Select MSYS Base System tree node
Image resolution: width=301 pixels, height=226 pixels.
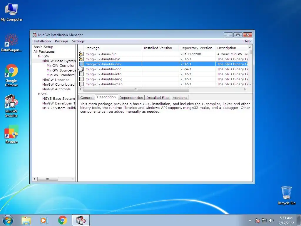58,99
